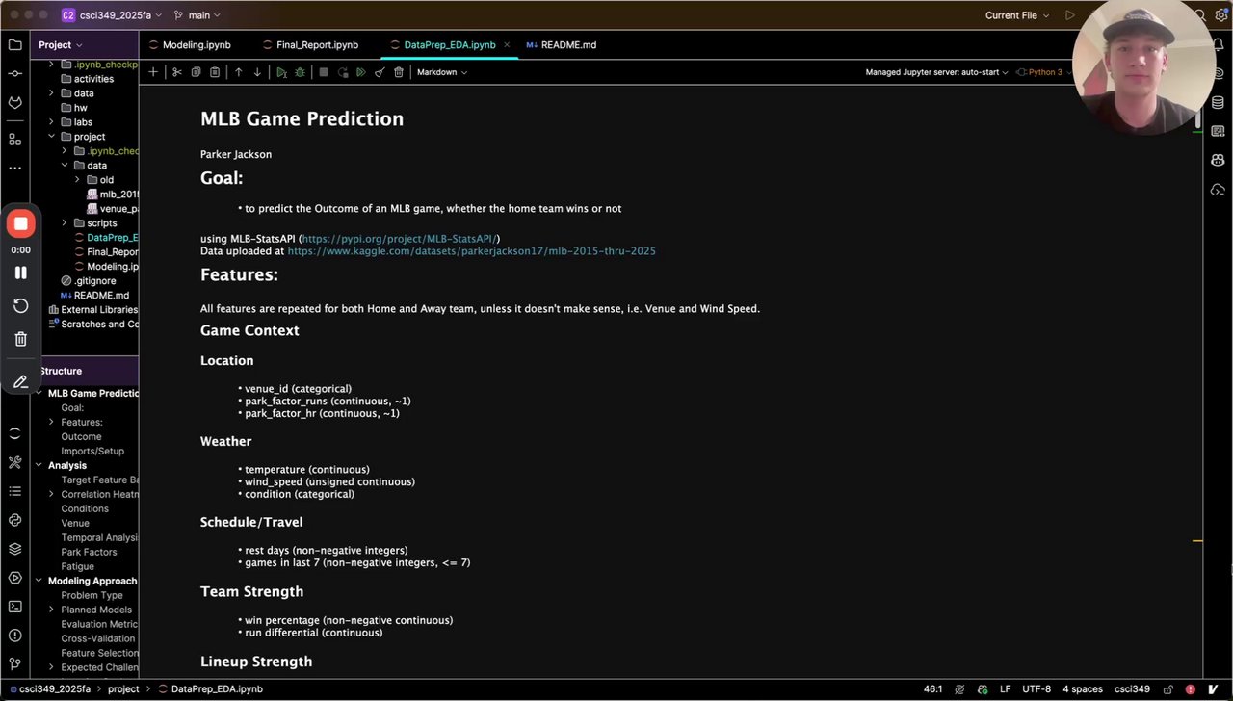Debug the current cell

pos(300,72)
